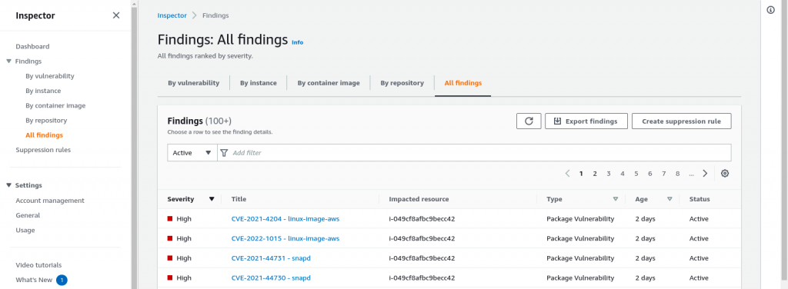Click the Impacted resource column header
788x289 pixels.
[419, 199]
